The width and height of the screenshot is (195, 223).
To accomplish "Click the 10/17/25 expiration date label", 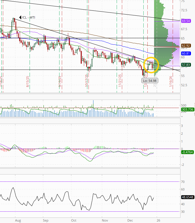I will 86,81.
